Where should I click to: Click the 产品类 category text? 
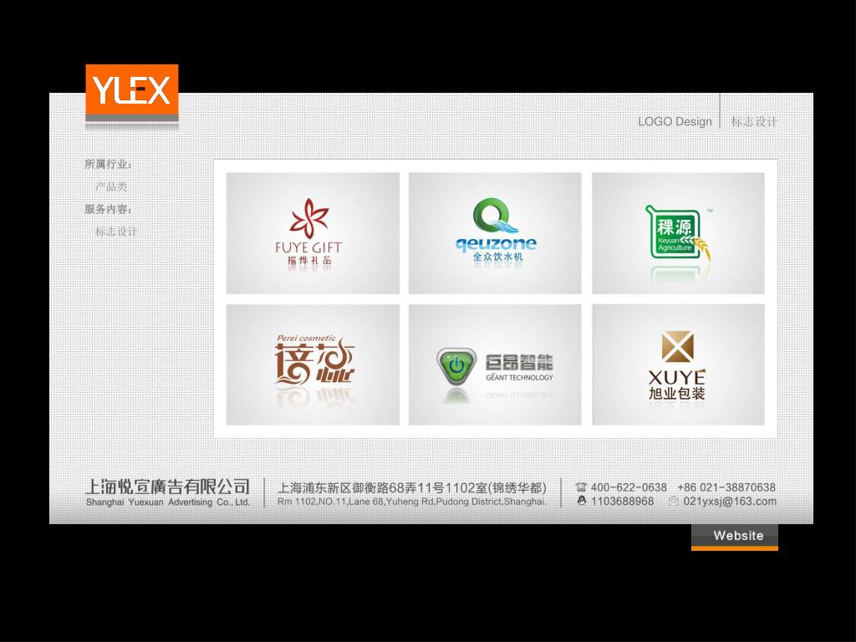pyautogui.click(x=111, y=186)
